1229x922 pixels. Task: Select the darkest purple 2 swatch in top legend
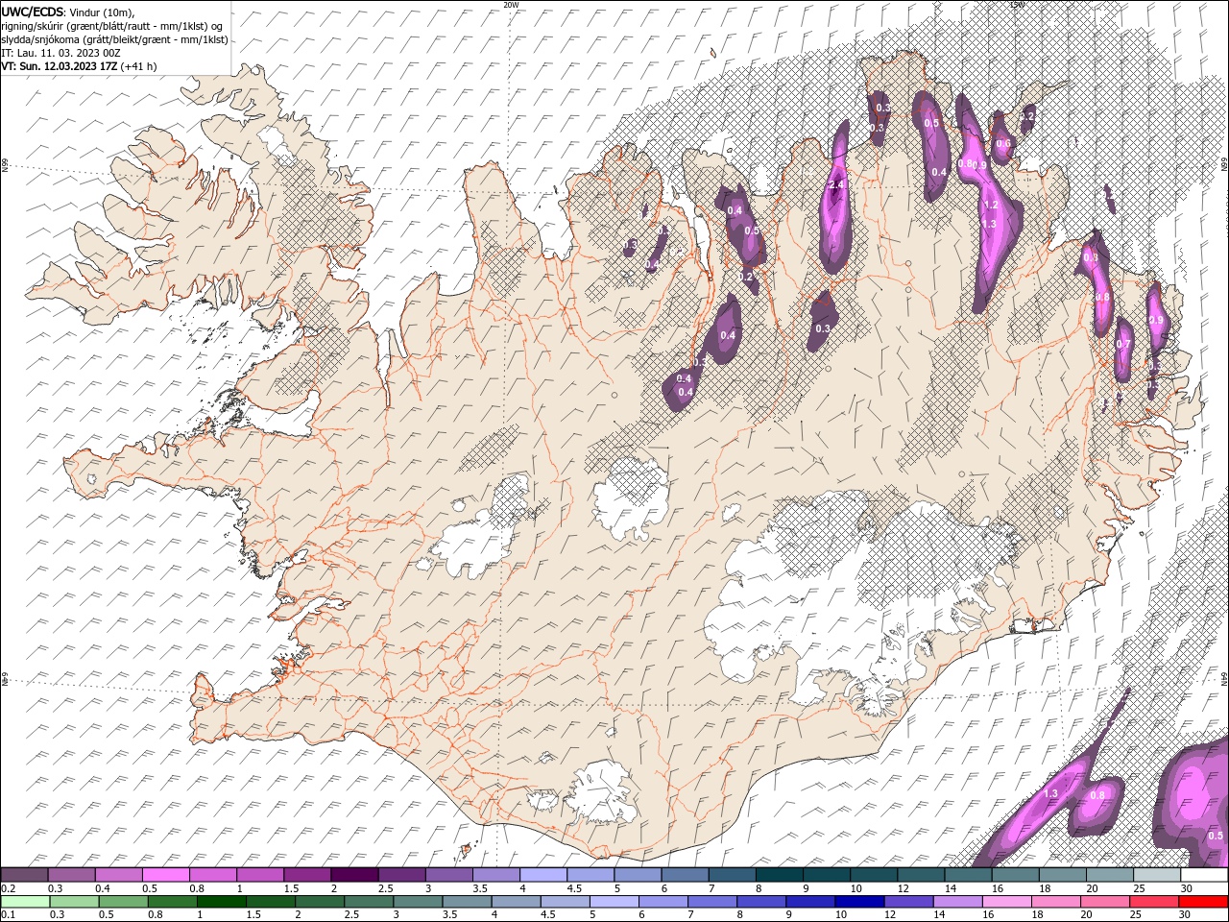tap(354, 875)
